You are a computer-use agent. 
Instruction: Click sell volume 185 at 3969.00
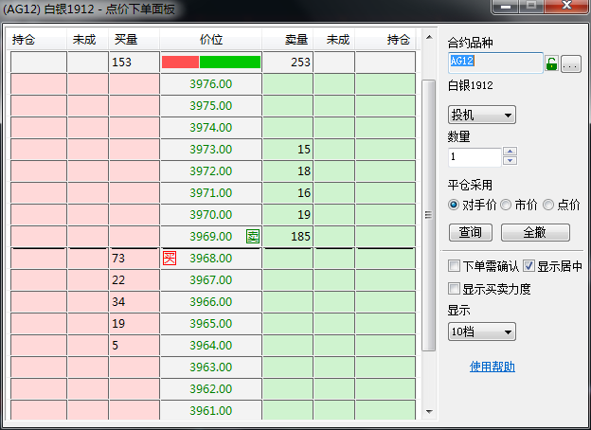coord(300,236)
